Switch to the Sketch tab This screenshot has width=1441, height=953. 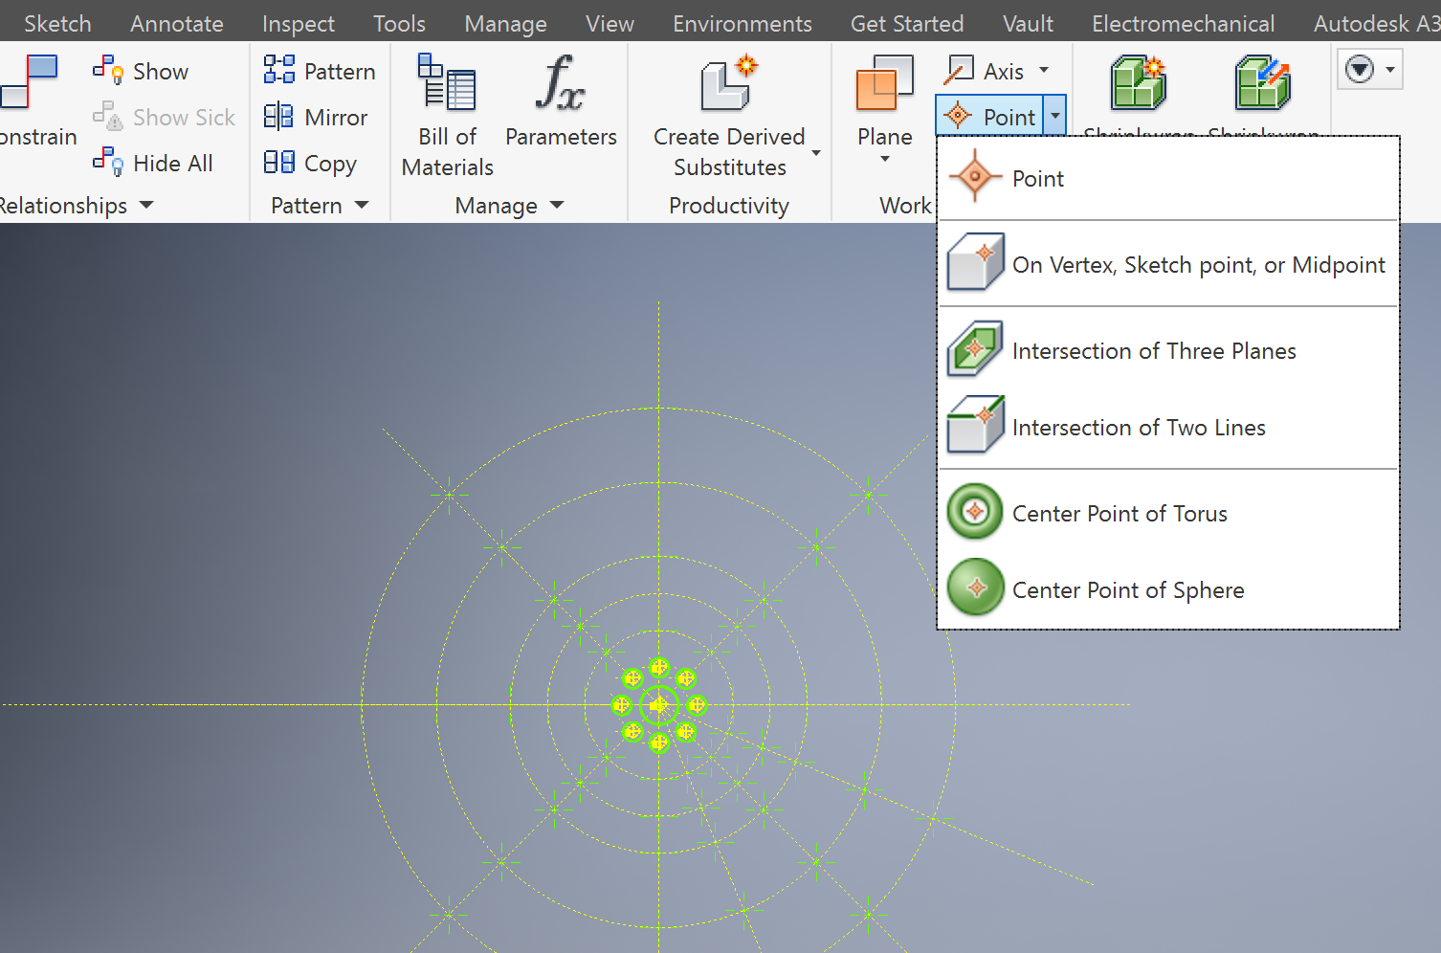(57, 23)
